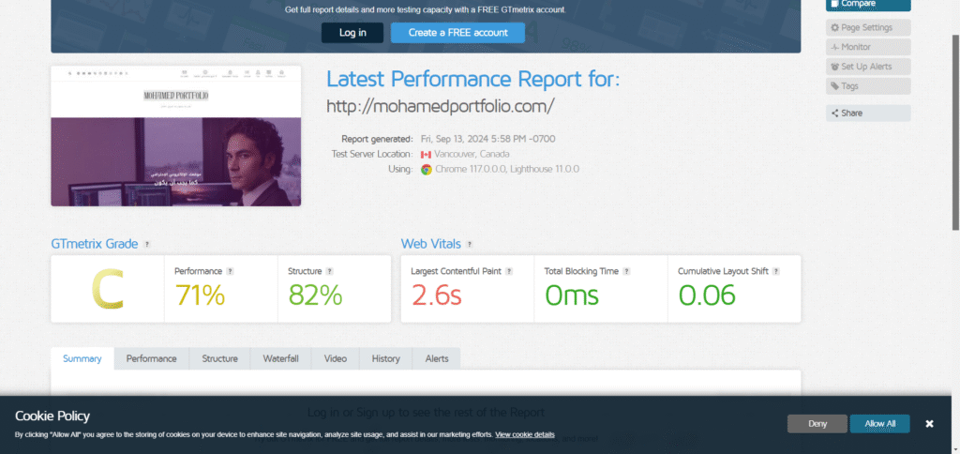Click help icon beside Largest Contentful Paint
The height and width of the screenshot is (454, 960).
pyautogui.click(x=509, y=271)
